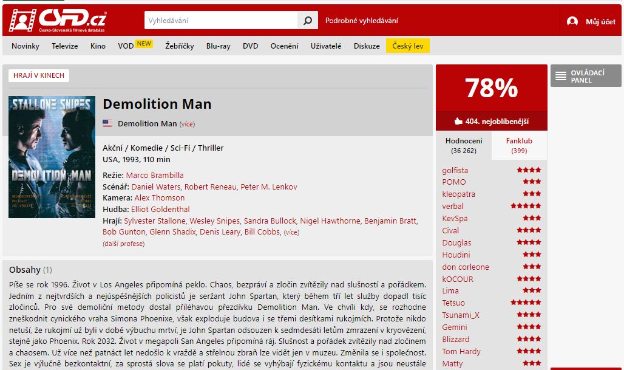Viewport: 624px width, 370px height.
Task: Expand more titles via (více) link
Action: (x=187, y=124)
